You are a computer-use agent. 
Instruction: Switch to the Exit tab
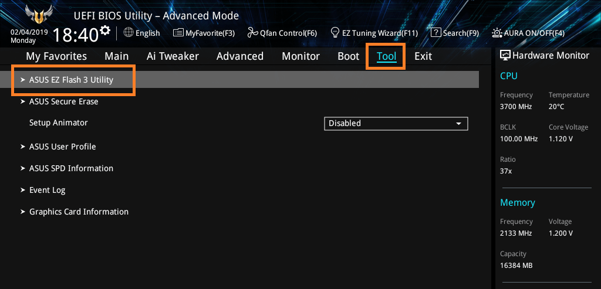click(x=423, y=56)
